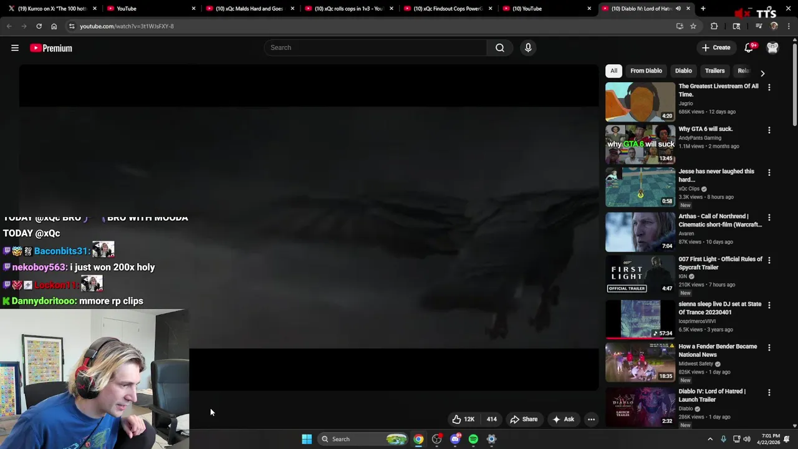Open Why GTA 6 will suck thumbnail
Image resolution: width=798 pixels, height=449 pixels.
click(x=640, y=144)
